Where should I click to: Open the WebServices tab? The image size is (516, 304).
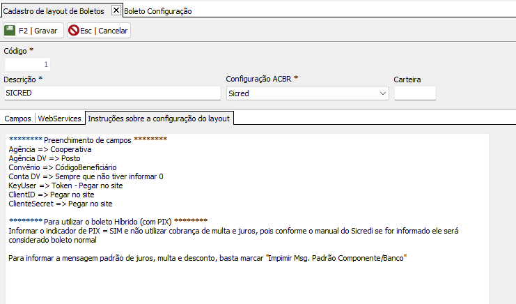[60, 119]
